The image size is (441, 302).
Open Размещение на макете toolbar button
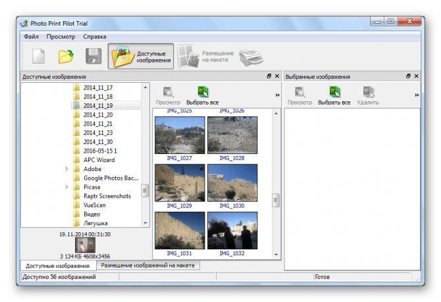(x=205, y=57)
